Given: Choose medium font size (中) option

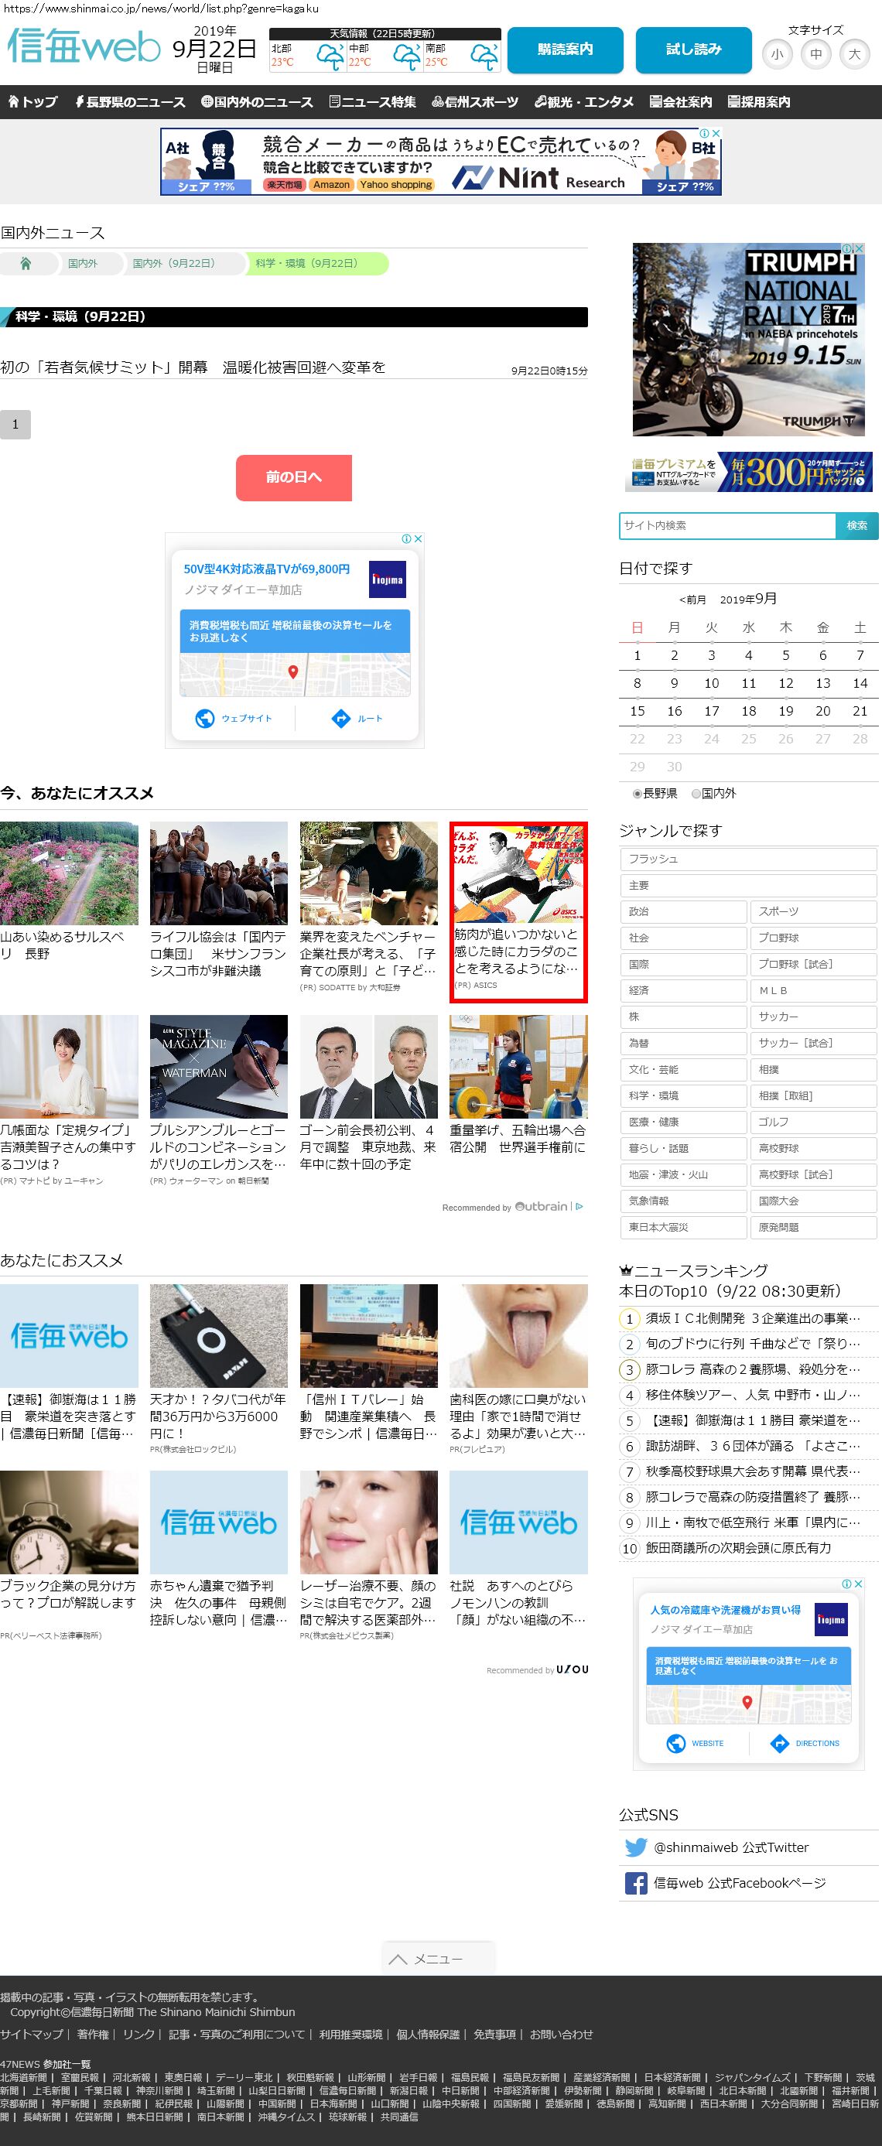Looking at the screenshot, I should pos(815,54).
